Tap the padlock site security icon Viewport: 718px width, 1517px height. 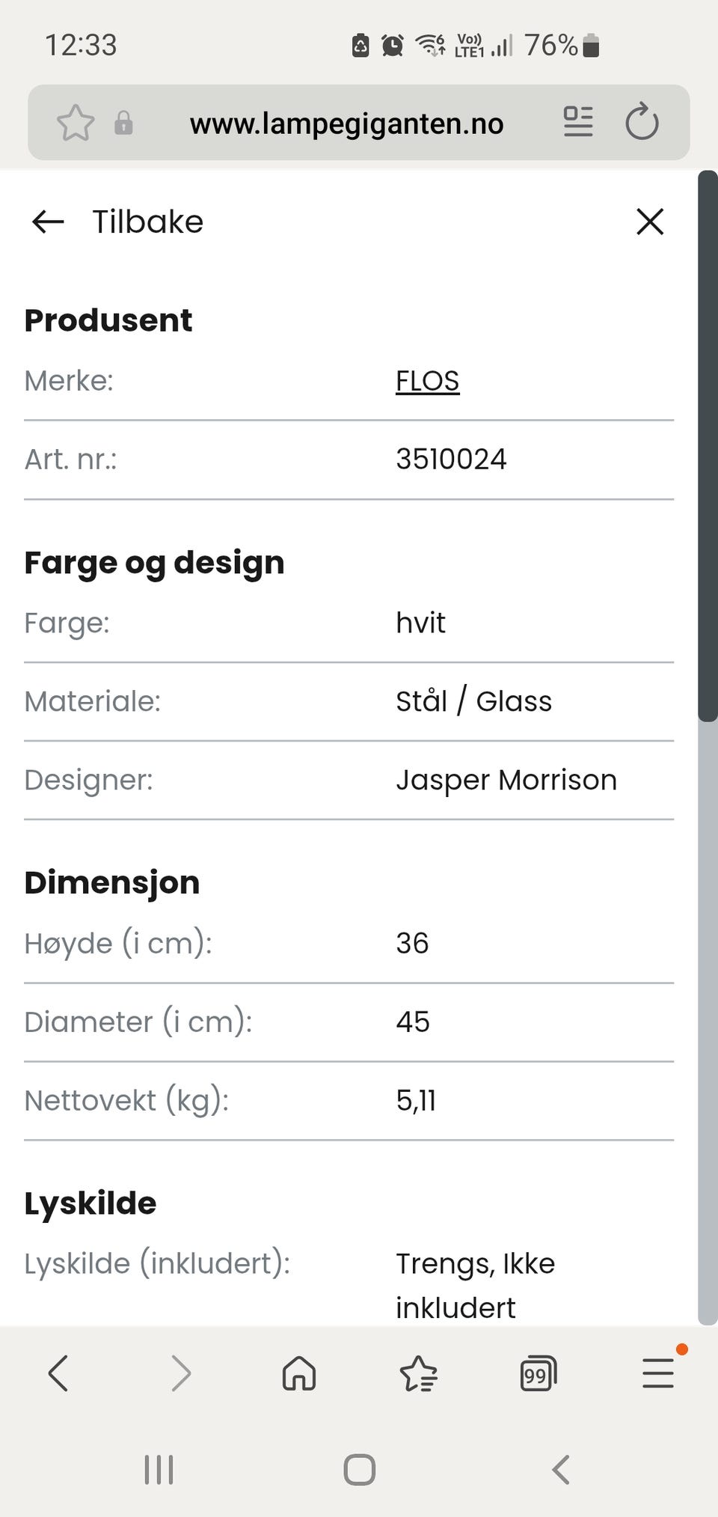pos(123,123)
